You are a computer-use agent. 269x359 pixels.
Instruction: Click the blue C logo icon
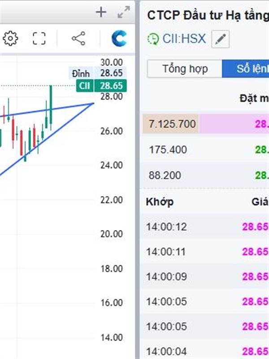click(x=119, y=38)
